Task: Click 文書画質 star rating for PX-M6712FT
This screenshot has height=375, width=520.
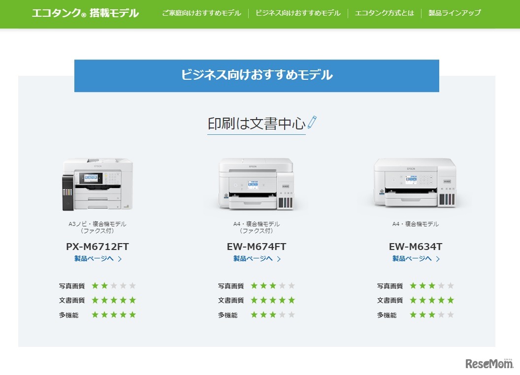Action: [114, 300]
